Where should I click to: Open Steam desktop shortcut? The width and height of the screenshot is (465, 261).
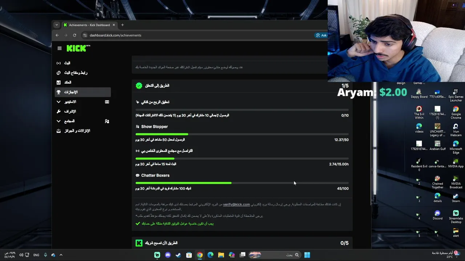pyautogui.click(x=456, y=198)
